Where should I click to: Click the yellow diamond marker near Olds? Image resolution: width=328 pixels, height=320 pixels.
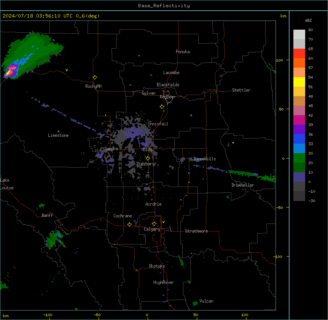point(148,158)
